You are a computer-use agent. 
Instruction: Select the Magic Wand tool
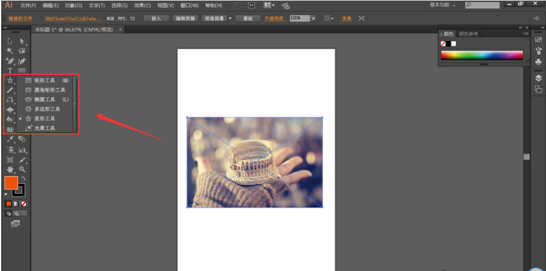(10, 51)
